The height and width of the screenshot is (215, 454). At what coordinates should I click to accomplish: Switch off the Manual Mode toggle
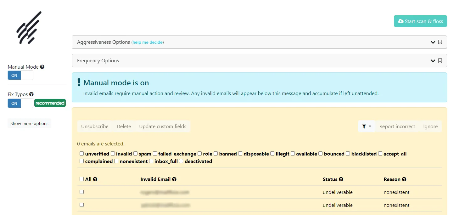[20, 76]
